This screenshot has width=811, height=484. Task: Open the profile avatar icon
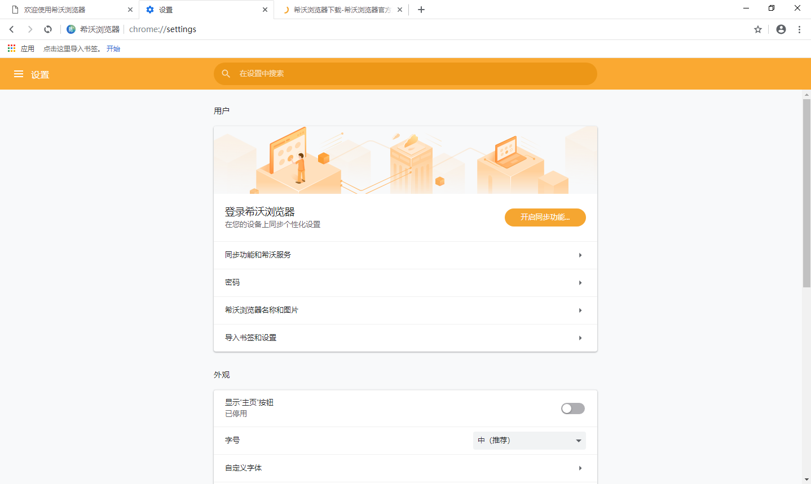click(781, 29)
